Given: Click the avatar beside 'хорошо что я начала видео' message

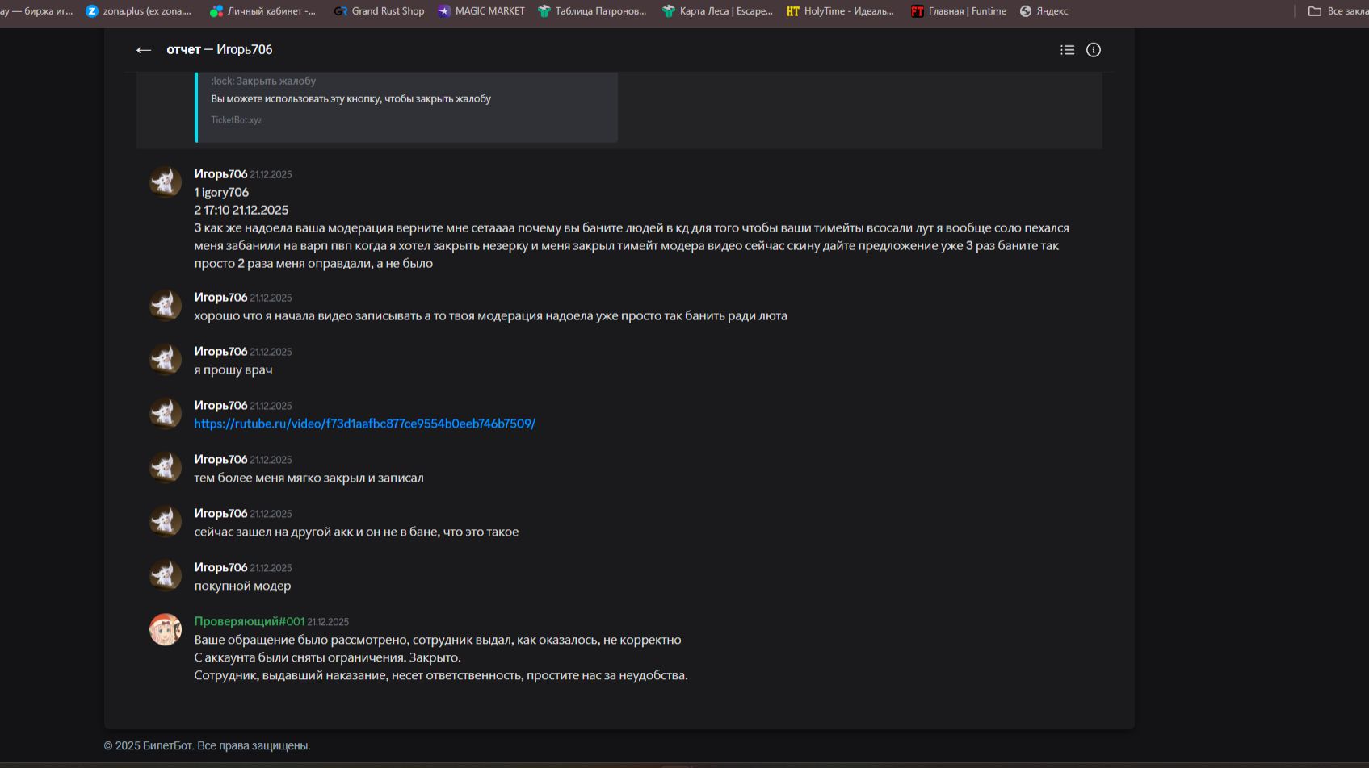Looking at the screenshot, I should (x=166, y=305).
